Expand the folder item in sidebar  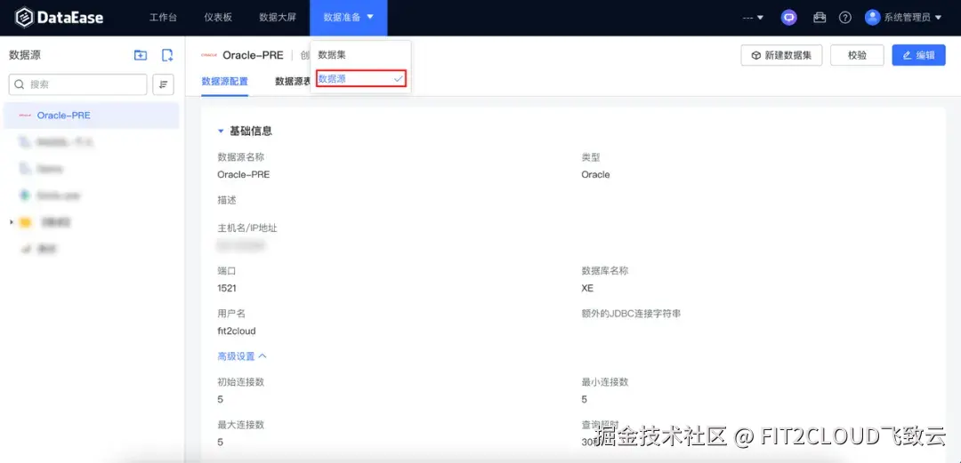[x=11, y=222]
